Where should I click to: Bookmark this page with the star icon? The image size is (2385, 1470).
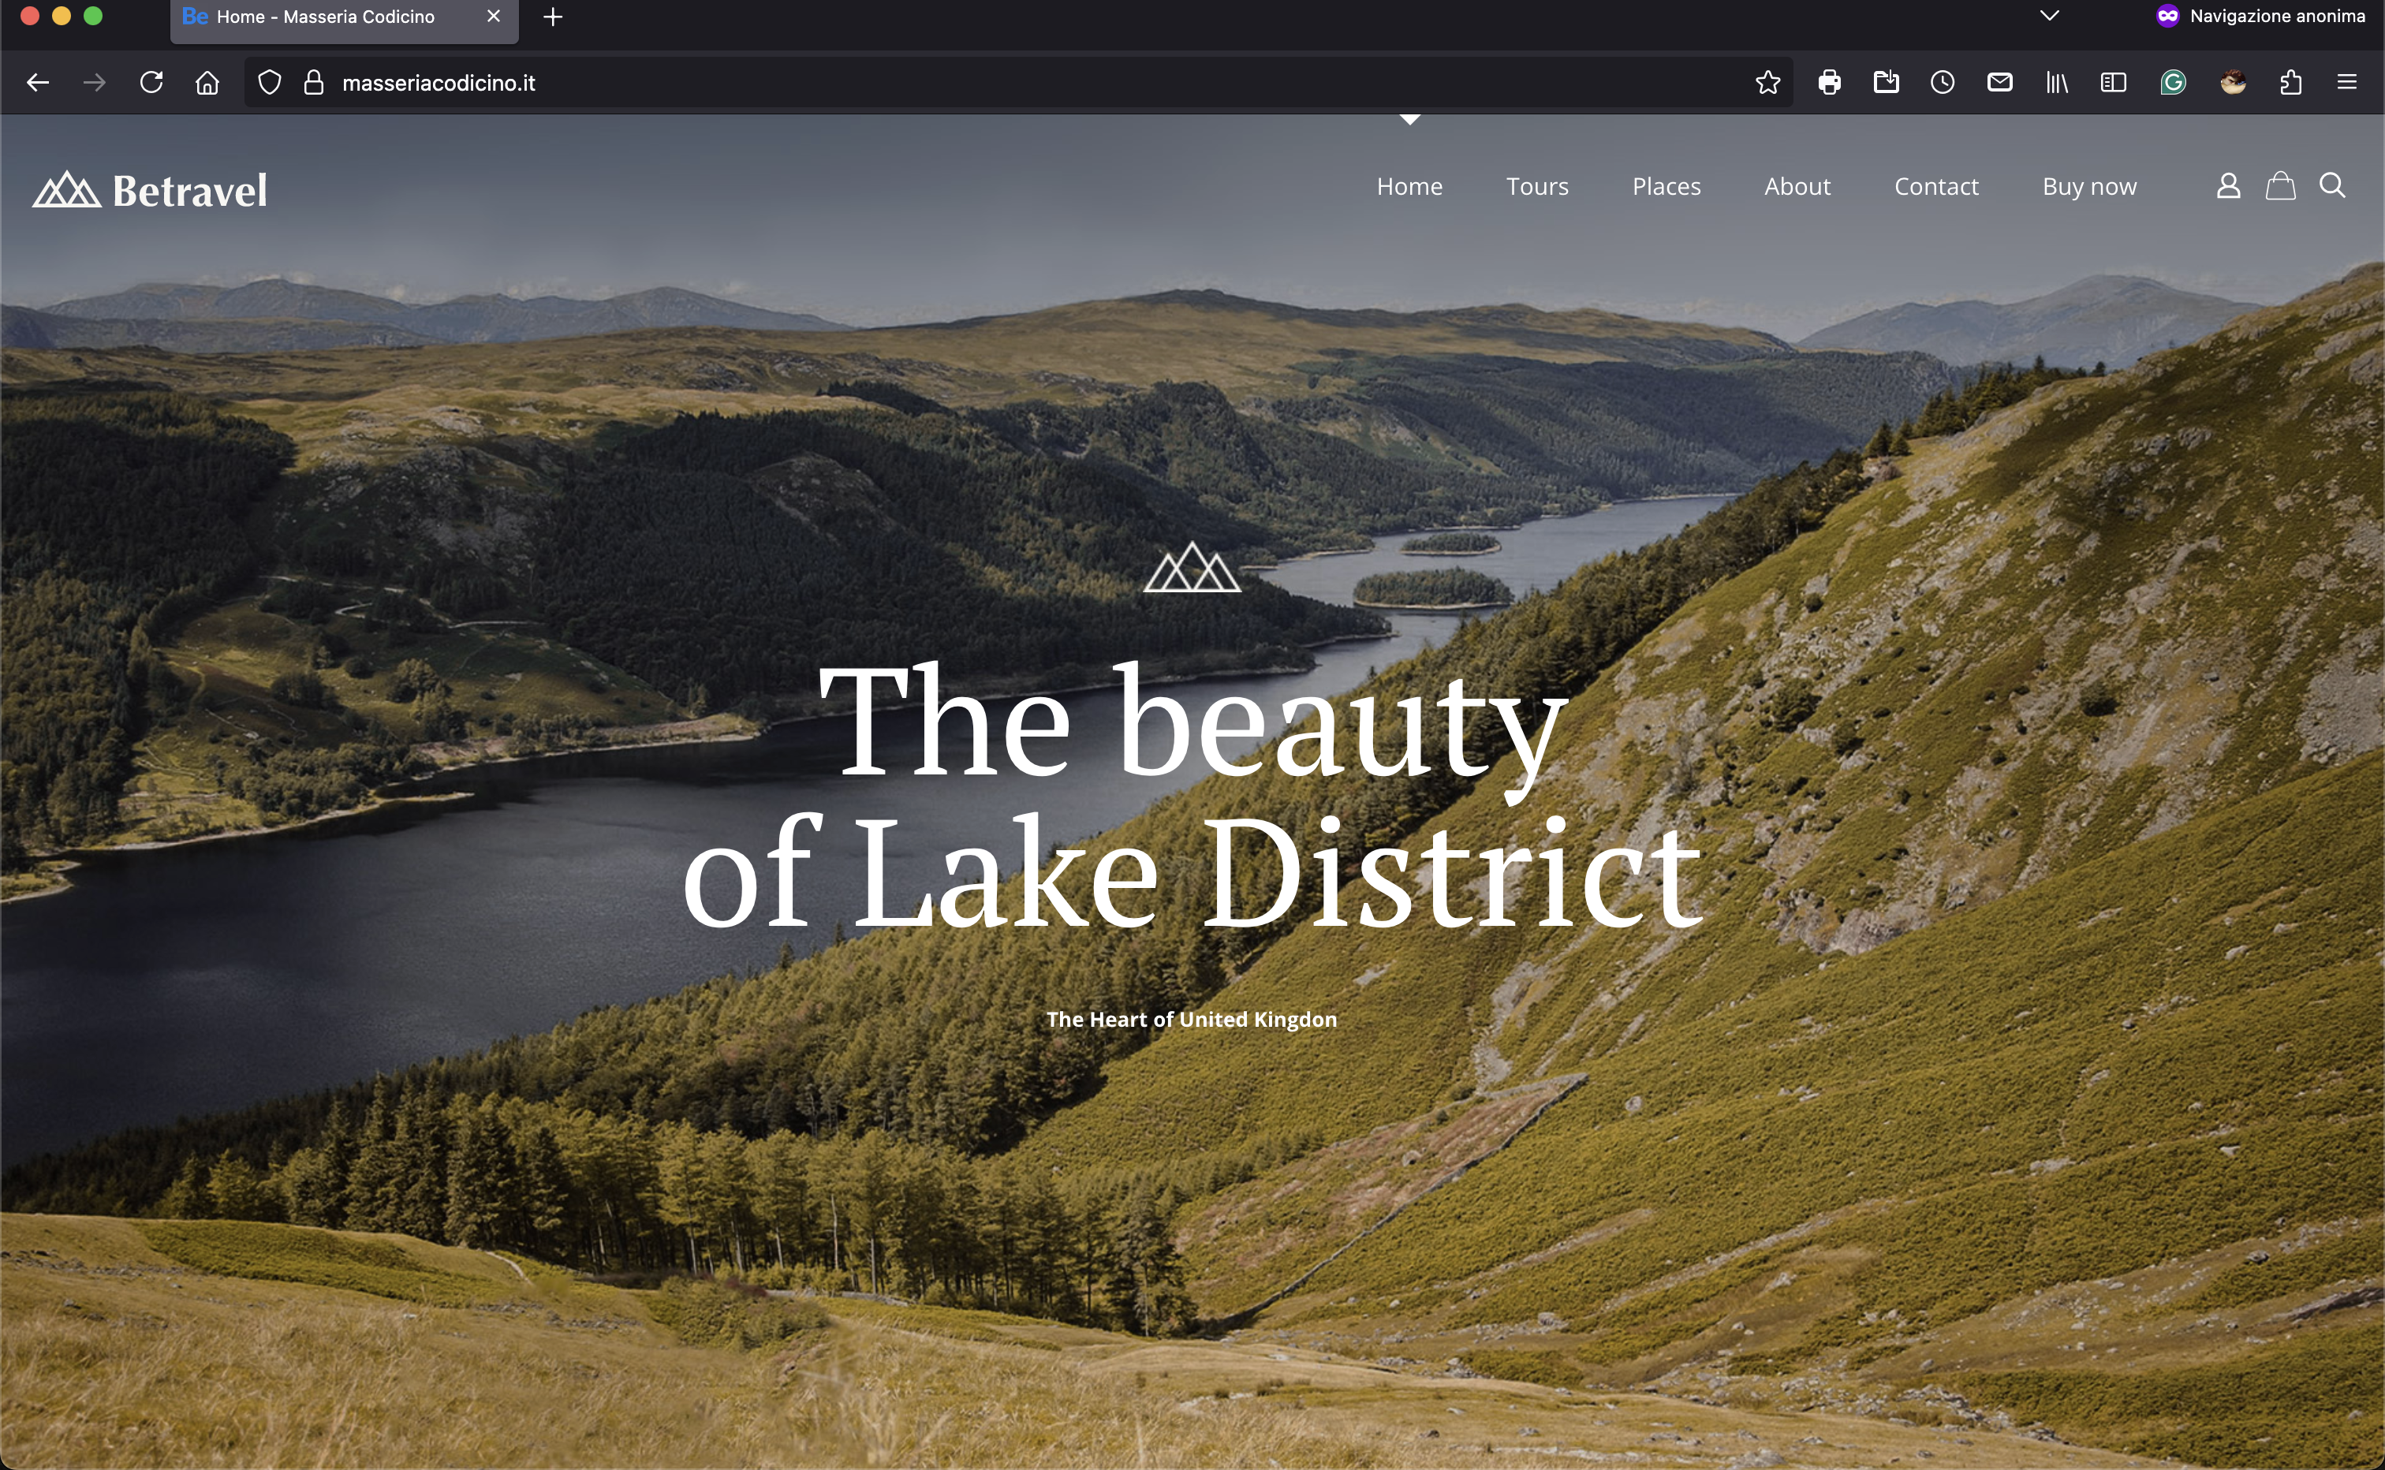1767,83
